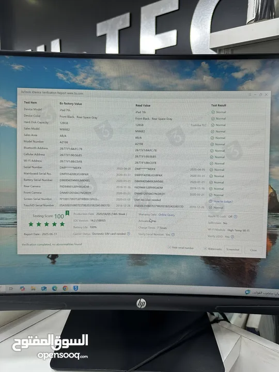Screen dimensions: 279x372
Task: Maximize the verification report window
Action: pyautogui.click(x=260, y=95)
